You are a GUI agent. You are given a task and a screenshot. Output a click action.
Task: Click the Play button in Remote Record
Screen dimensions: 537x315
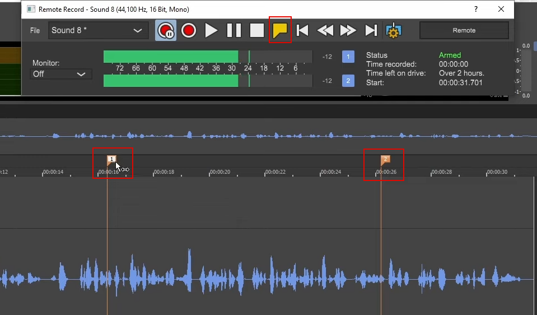[x=211, y=30]
